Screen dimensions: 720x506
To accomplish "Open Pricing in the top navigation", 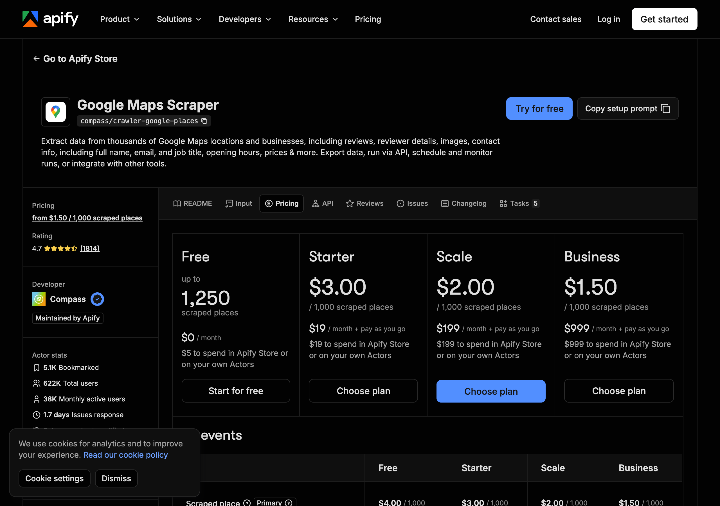I will coord(368,19).
